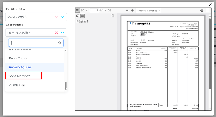
Task: Go to previous page
Action: click(x=87, y=10)
